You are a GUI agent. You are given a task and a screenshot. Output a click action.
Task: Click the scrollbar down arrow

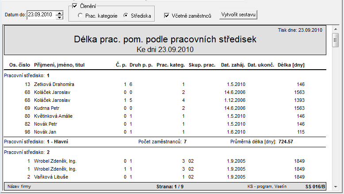336,187
